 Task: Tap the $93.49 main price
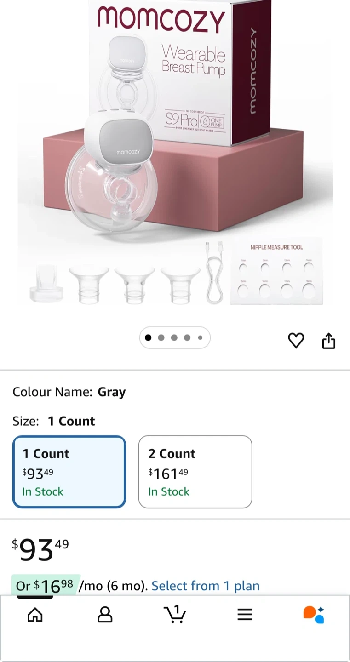[x=40, y=549]
